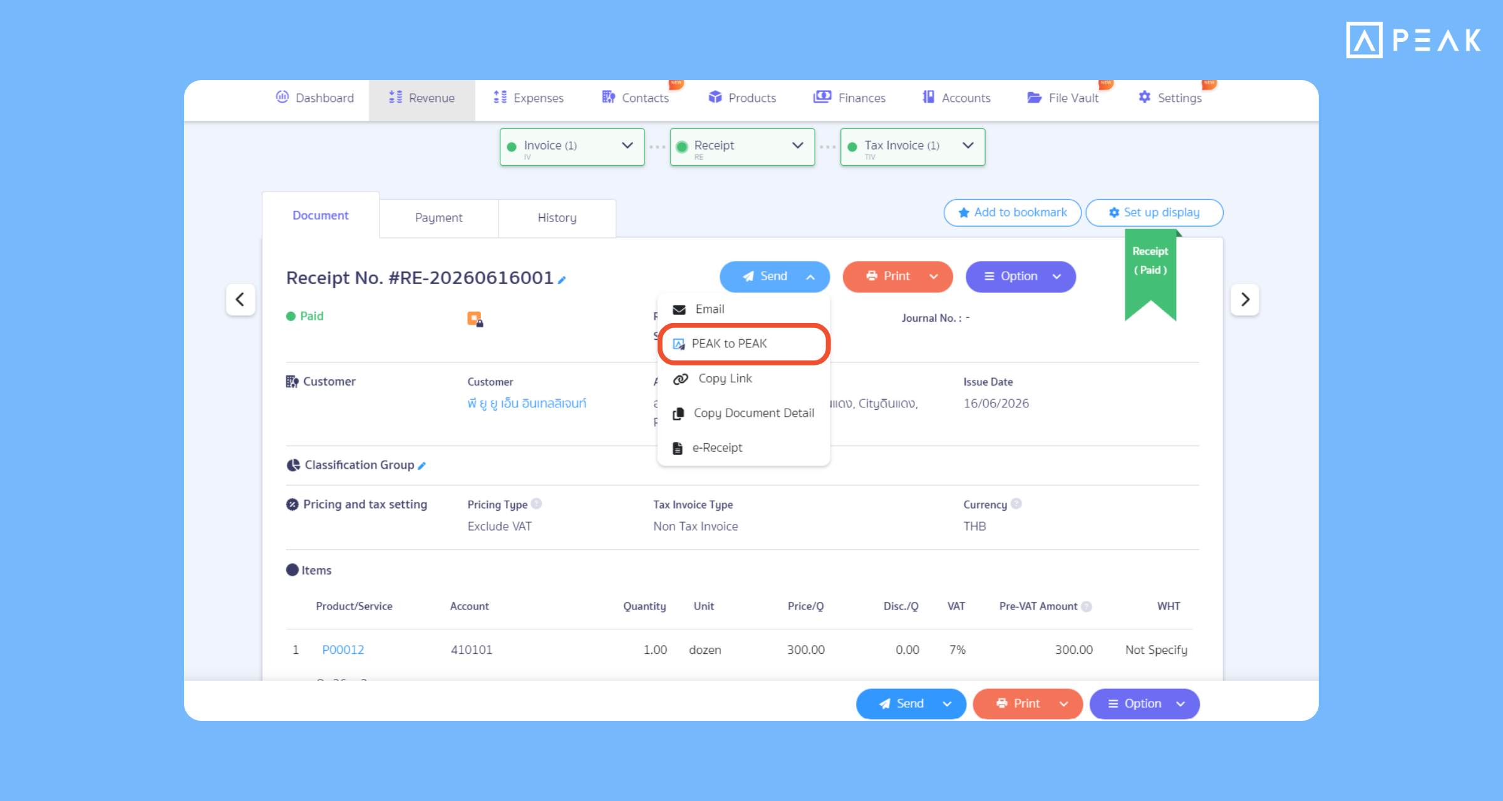Screen dimensions: 1503x801
Task: Click the orange locked note icon
Action: click(475, 319)
